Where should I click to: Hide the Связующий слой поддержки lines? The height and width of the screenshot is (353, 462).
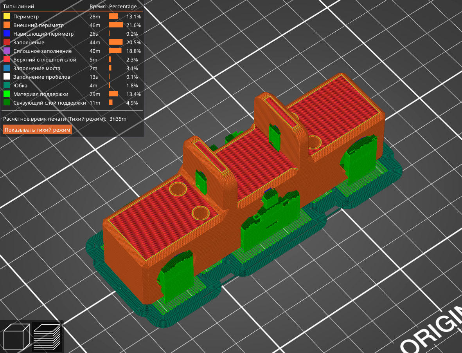[49, 103]
